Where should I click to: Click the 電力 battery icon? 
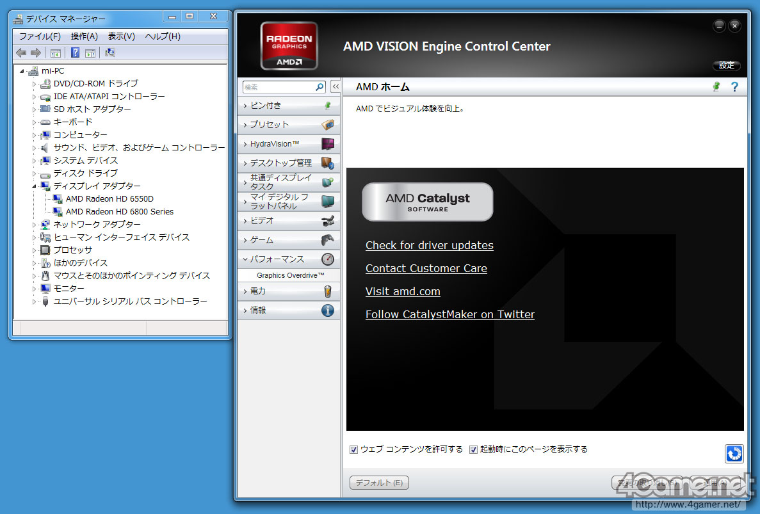pos(328,291)
